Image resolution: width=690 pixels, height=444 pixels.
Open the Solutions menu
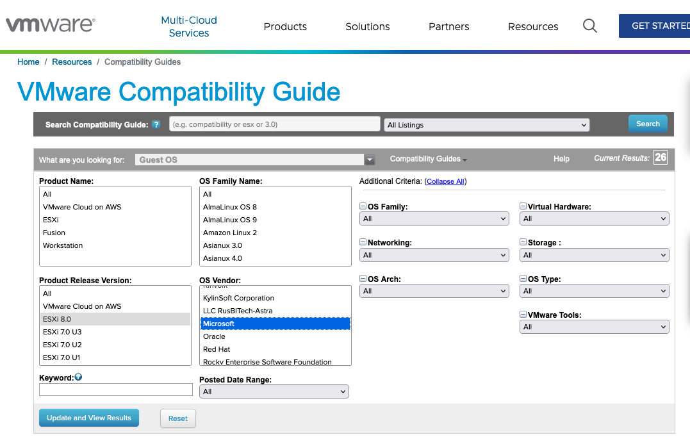click(367, 26)
